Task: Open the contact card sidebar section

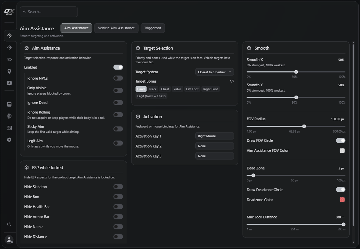Action: [9, 83]
